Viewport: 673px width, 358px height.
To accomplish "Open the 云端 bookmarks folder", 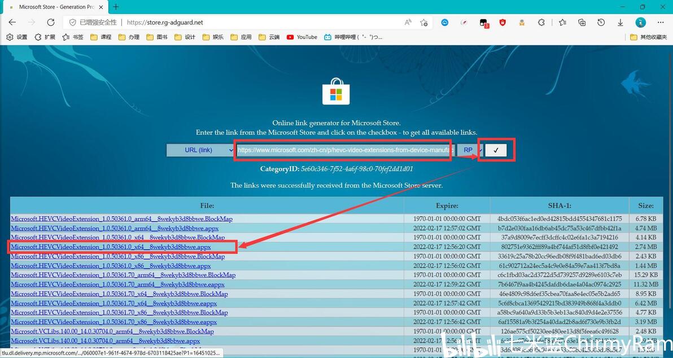I will [x=269, y=37].
